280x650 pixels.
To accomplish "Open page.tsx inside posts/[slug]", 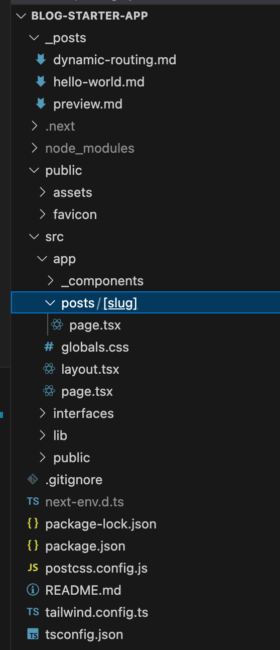I will coord(95,325).
